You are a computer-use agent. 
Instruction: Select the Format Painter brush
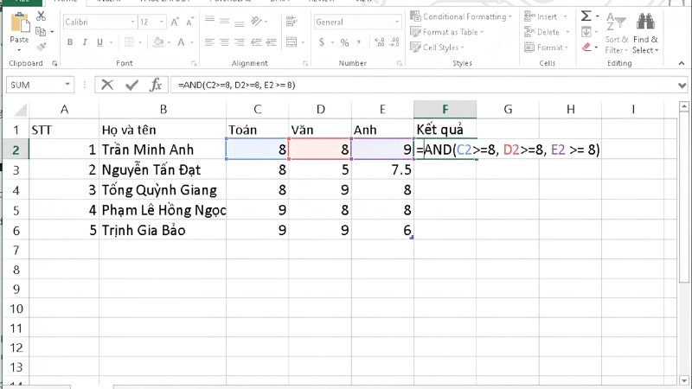tap(41, 47)
